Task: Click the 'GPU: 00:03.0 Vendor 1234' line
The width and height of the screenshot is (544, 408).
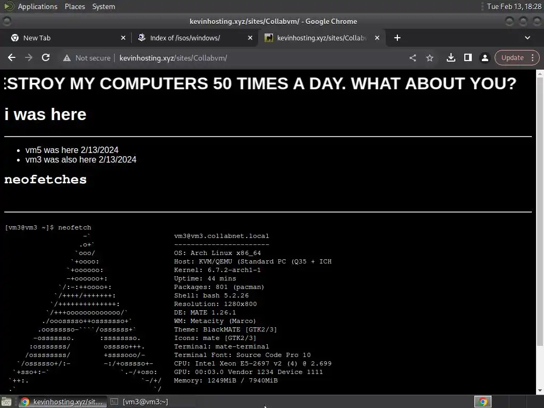Action: pyautogui.click(x=249, y=372)
